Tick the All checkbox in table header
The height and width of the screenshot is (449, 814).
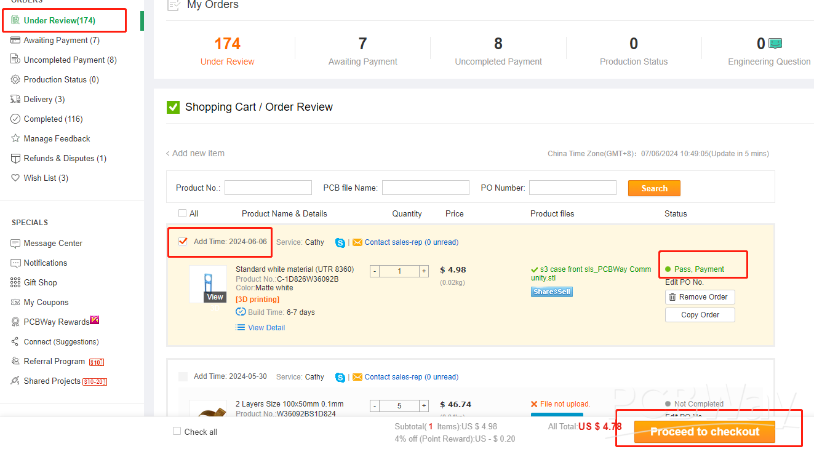[x=182, y=213]
